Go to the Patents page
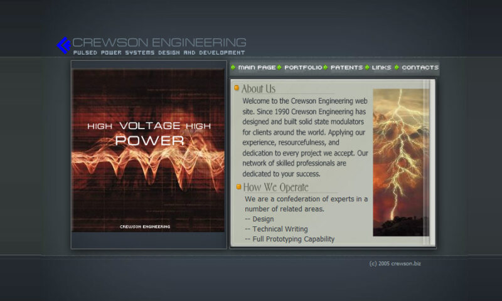 pyautogui.click(x=347, y=68)
